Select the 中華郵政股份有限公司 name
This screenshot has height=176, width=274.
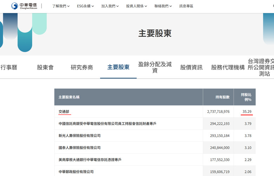tap(76, 172)
